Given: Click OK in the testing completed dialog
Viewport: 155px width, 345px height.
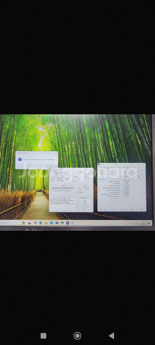Looking at the screenshot, I should [51, 166].
